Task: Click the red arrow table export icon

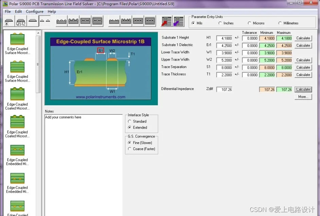Action: (166, 21)
